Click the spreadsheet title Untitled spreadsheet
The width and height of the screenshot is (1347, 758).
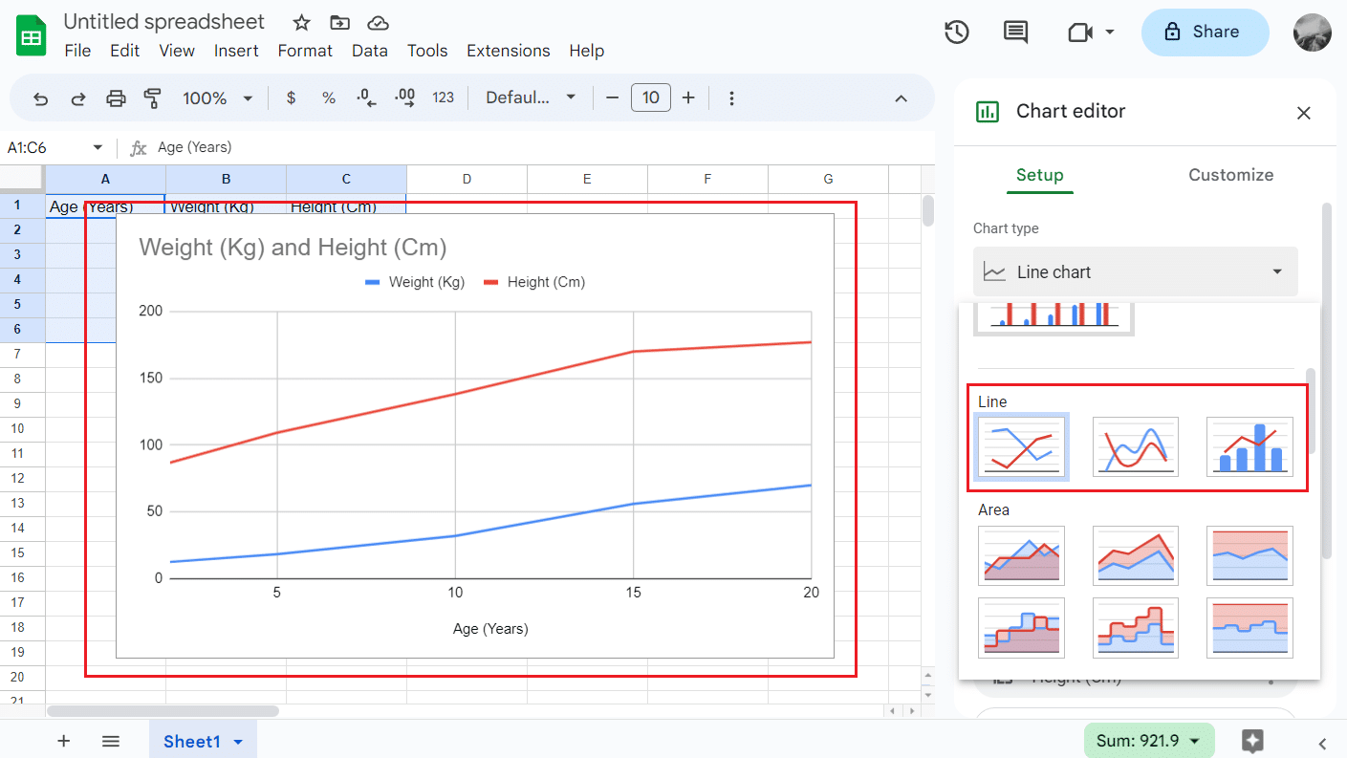164,22
